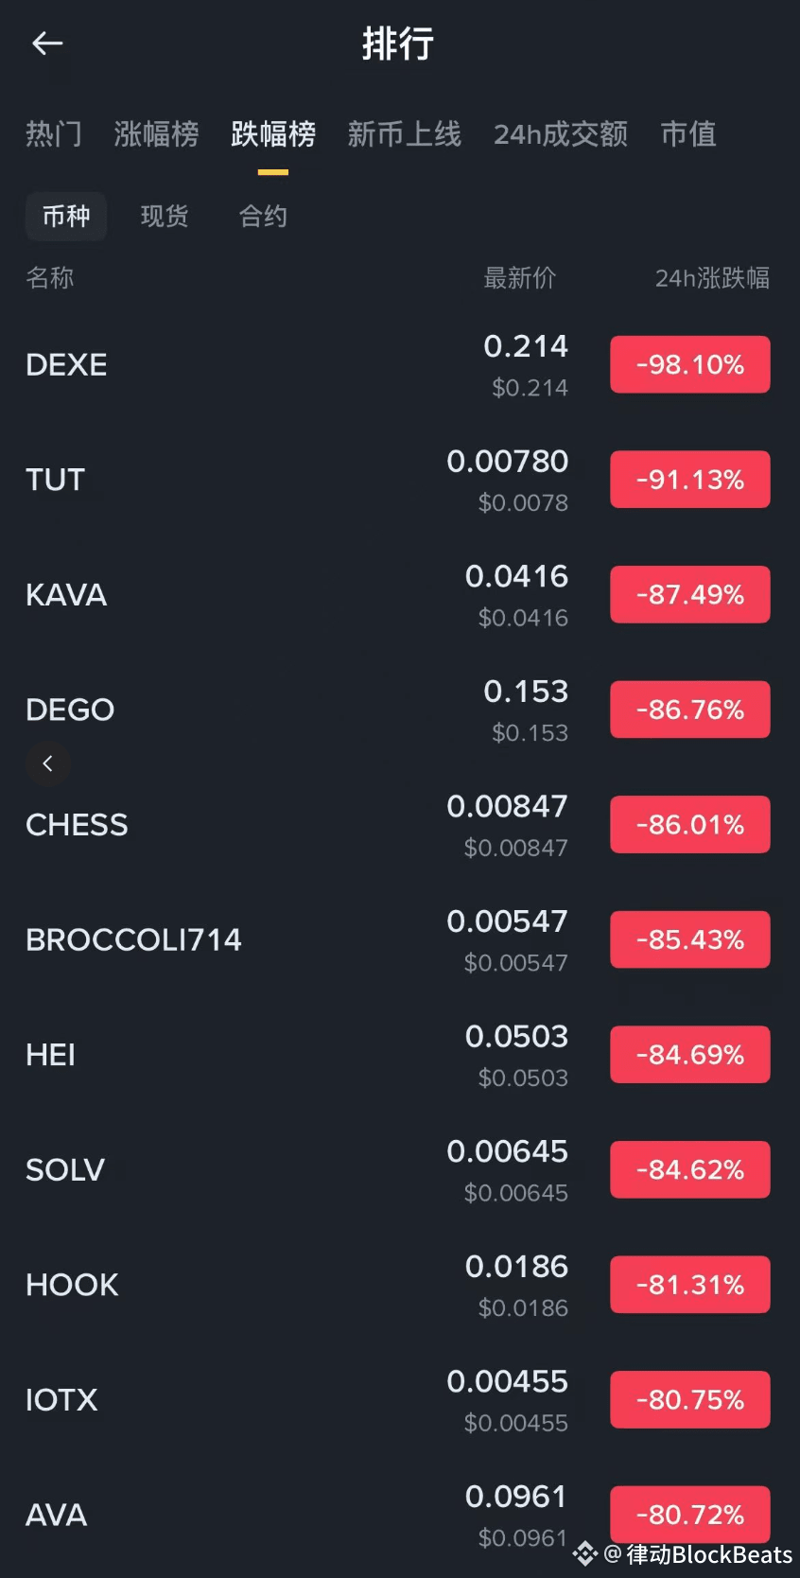Click the -80.75% badge for IOTX
This screenshot has width=800, height=1578.
coord(690,1399)
